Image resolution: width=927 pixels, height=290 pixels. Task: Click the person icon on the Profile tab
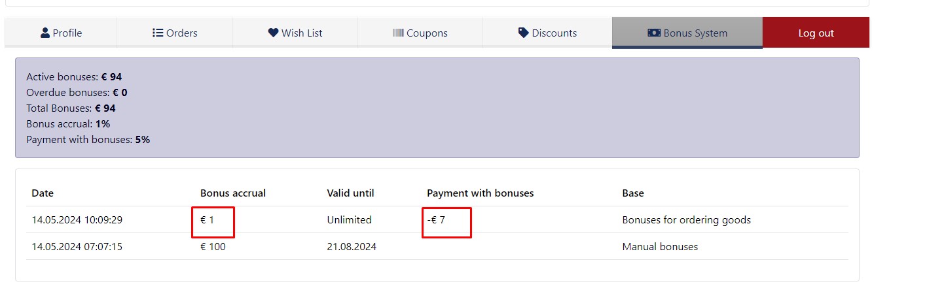pos(45,33)
